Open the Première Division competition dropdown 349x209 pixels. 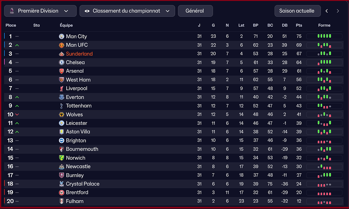pyautogui.click(x=40, y=11)
